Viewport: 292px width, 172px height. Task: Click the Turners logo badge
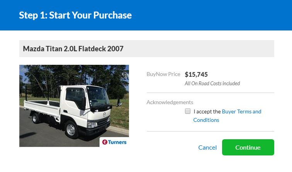pos(114,142)
